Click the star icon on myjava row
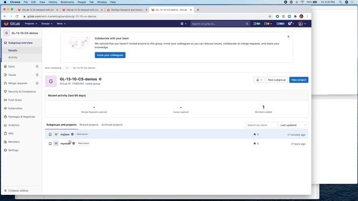The image size is (358, 201). [x=255, y=135]
